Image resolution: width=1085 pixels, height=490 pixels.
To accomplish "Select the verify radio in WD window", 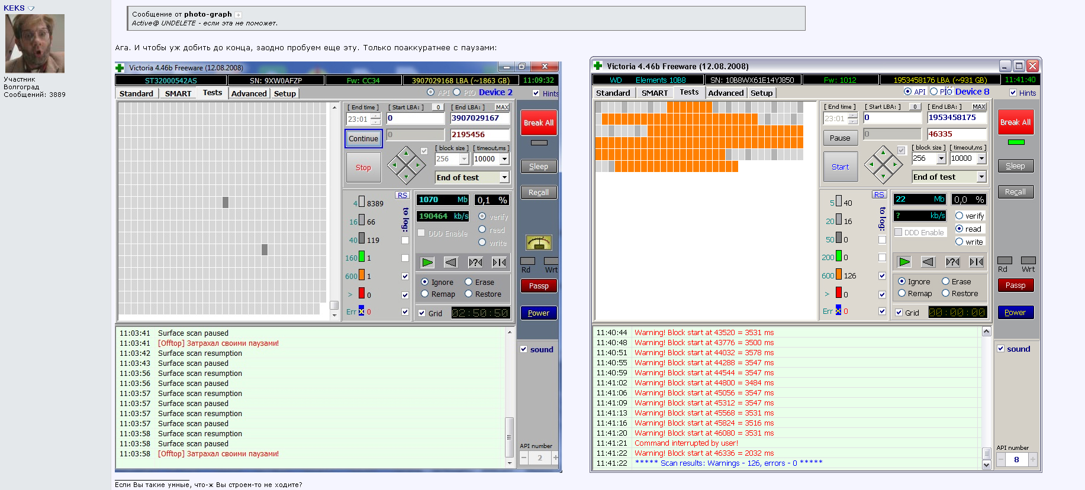I will [x=959, y=216].
